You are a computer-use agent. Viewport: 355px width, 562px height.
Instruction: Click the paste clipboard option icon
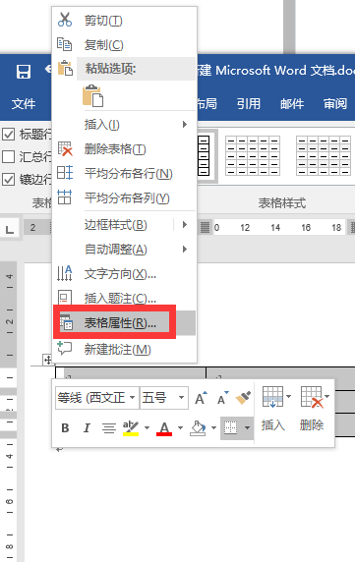(92, 95)
